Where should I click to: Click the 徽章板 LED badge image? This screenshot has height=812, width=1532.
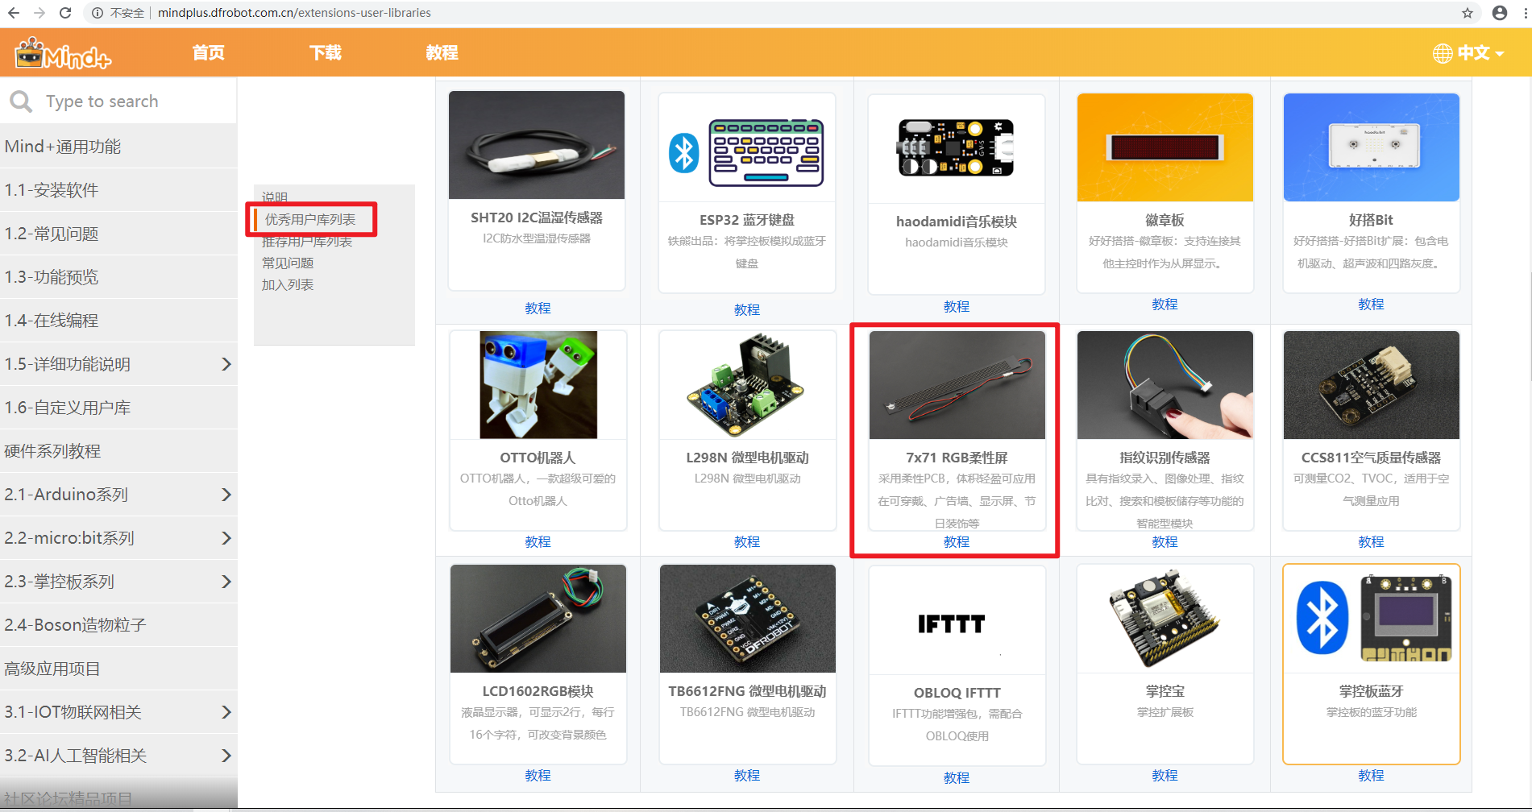coord(1165,147)
